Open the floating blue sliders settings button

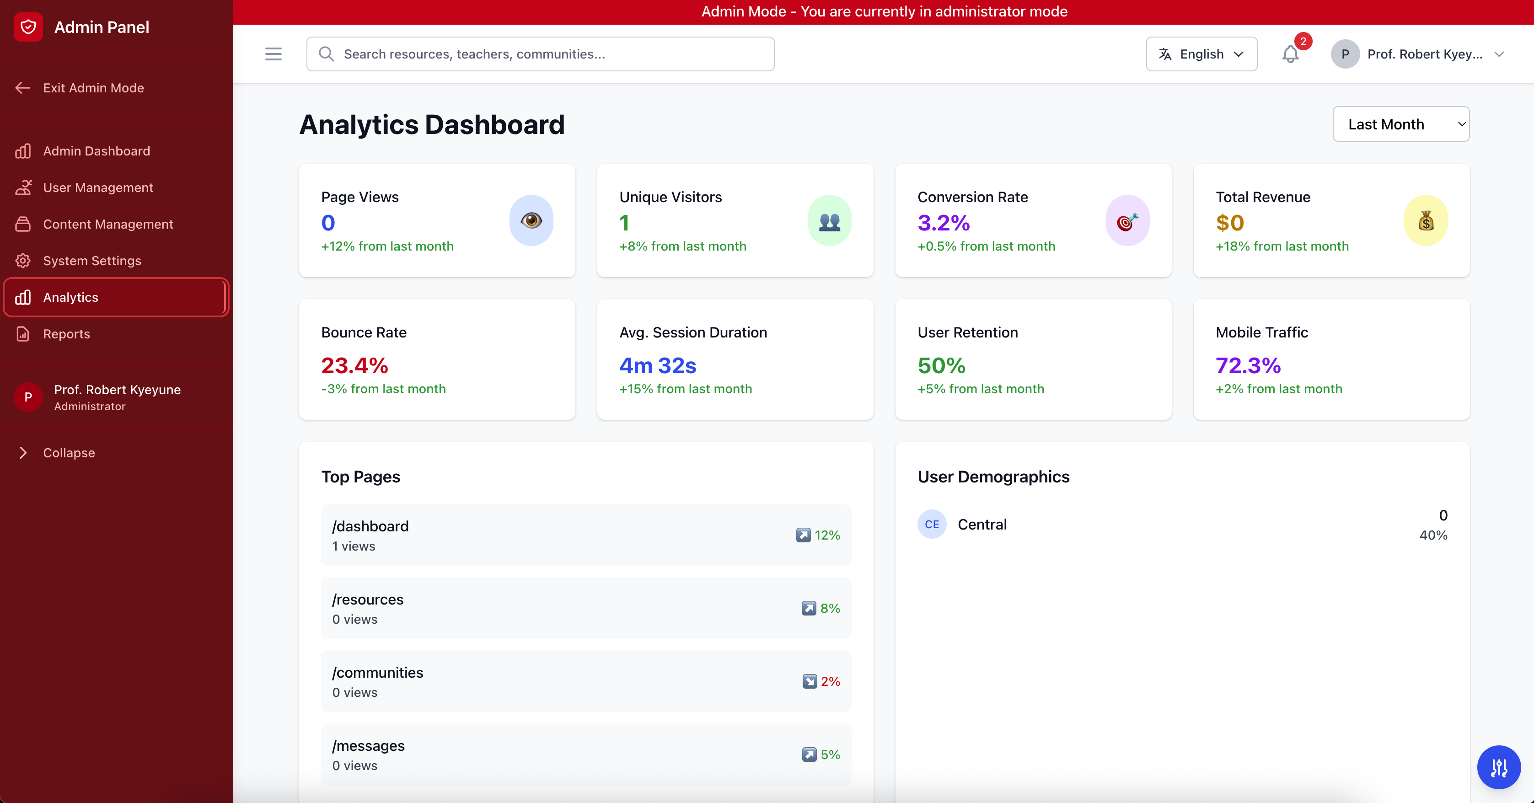[1498, 767]
